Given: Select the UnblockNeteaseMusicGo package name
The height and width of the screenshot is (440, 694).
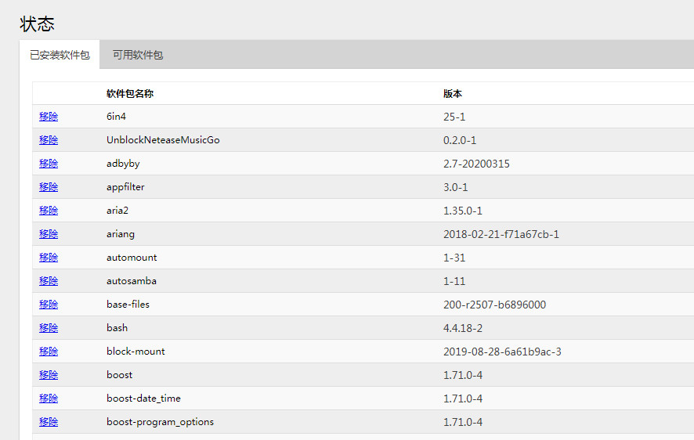Looking at the screenshot, I should pyautogui.click(x=163, y=140).
